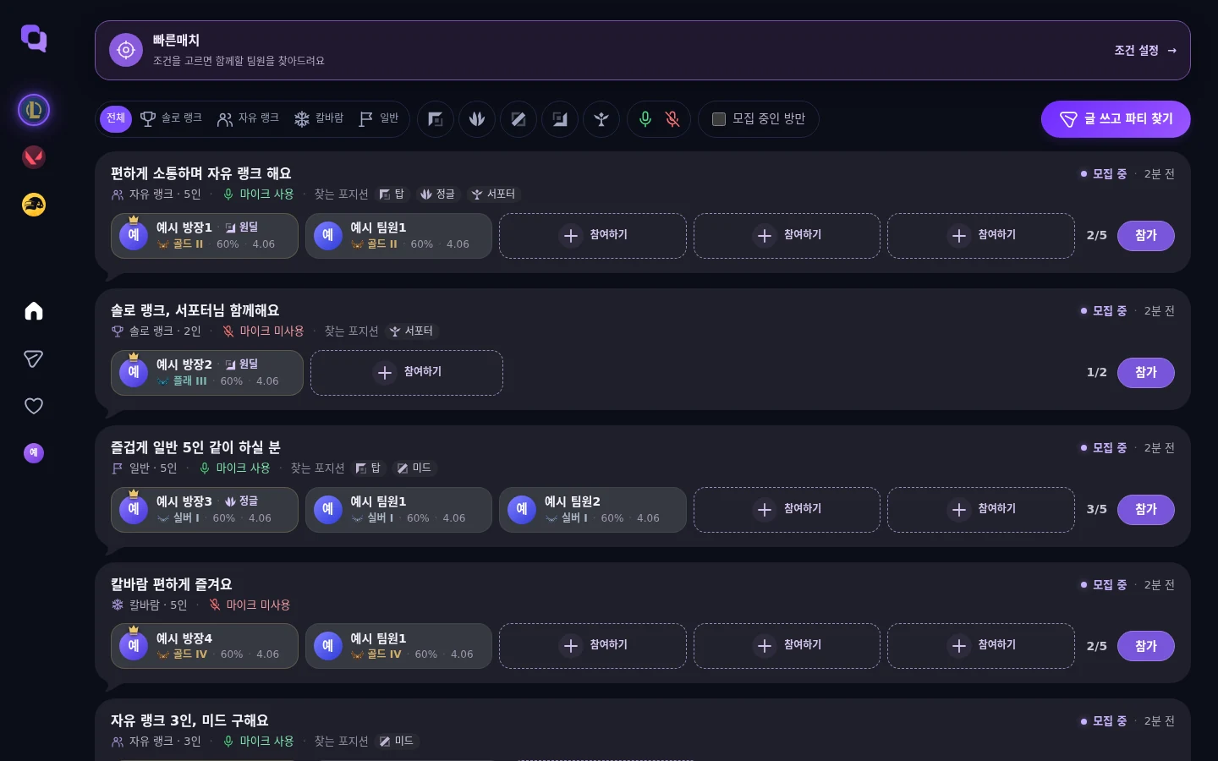The image size is (1218, 761).
Task: Toggle the mic-off filter
Action: tap(672, 119)
